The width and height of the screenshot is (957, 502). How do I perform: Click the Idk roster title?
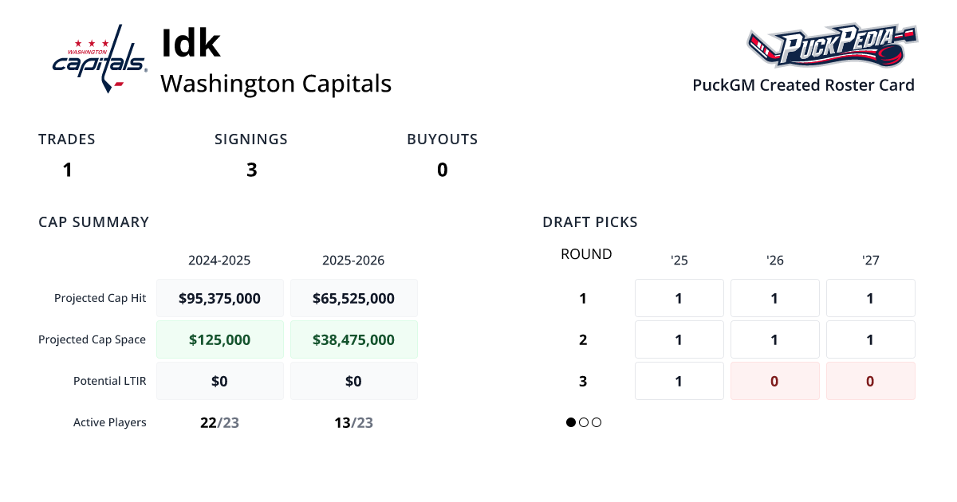click(191, 43)
